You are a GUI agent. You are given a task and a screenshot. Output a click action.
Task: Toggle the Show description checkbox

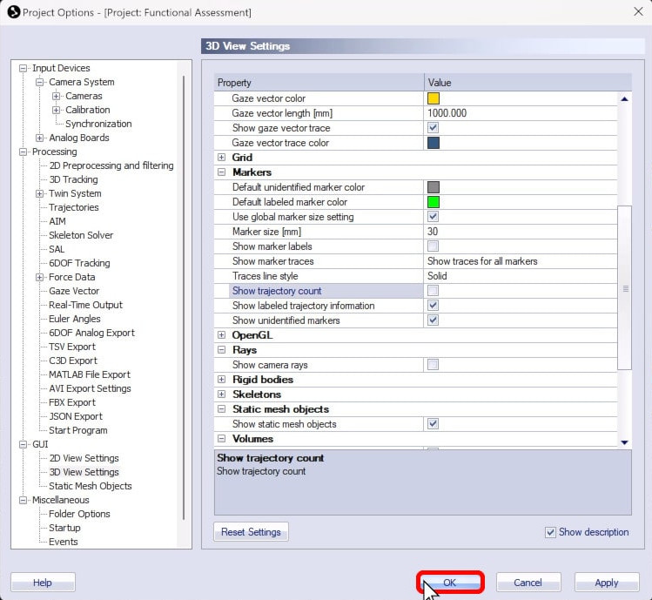click(550, 532)
